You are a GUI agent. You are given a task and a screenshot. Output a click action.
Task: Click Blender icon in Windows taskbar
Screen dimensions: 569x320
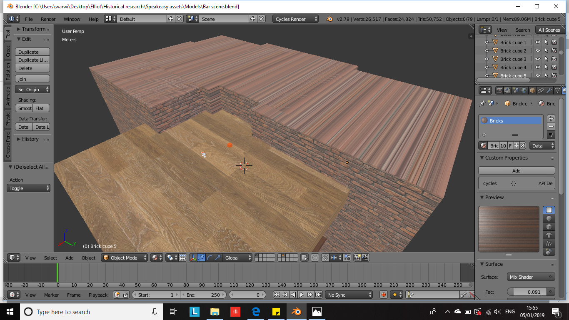click(296, 312)
